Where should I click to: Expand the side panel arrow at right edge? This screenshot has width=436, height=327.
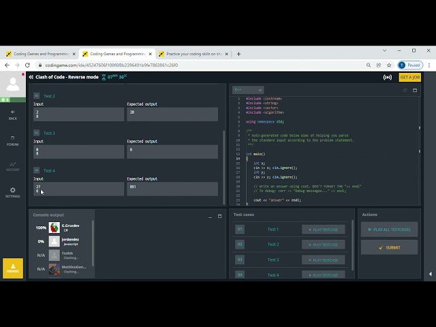click(x=430, y=274)
